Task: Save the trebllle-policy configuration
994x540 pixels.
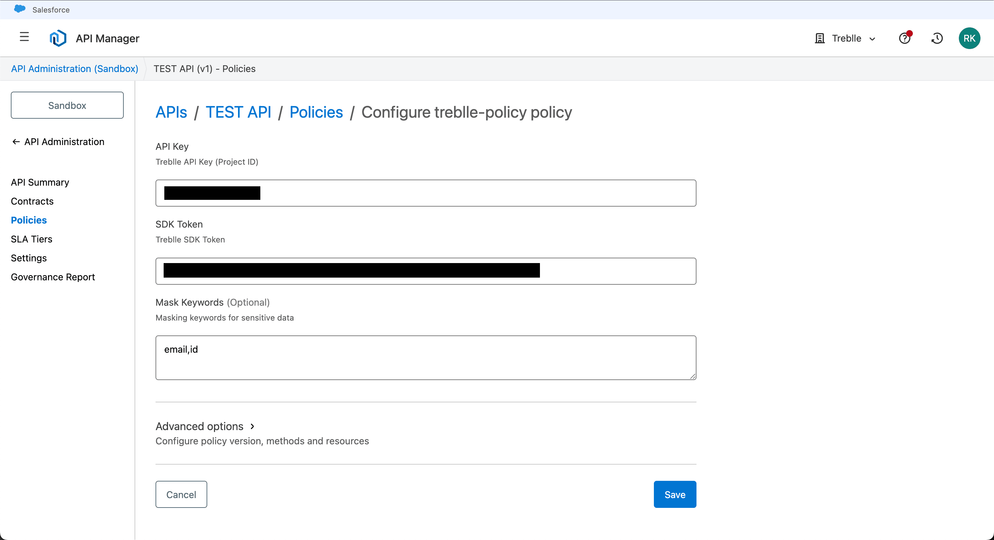Action: (674, 494)
